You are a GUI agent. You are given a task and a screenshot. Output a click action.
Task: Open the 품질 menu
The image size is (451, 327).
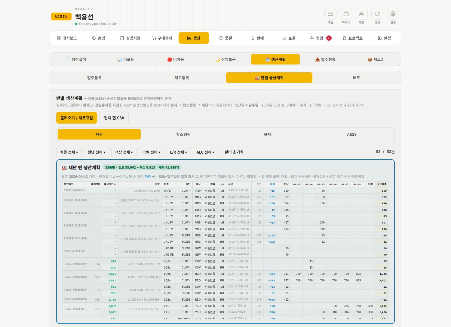point(226,38)
